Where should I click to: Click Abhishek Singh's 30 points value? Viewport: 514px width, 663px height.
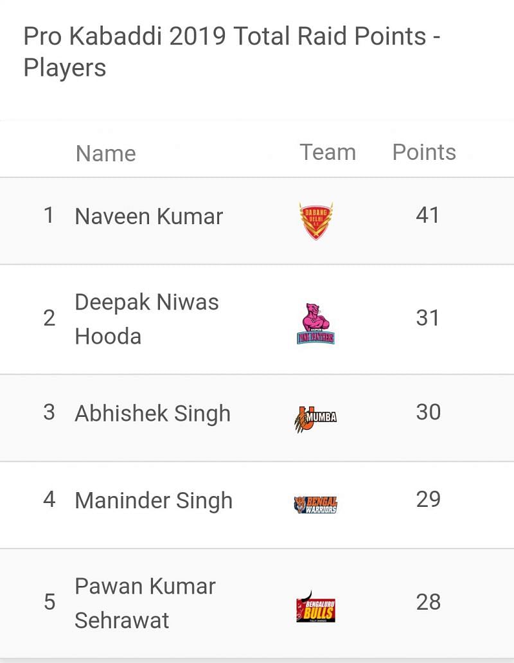tap(428, 412)
